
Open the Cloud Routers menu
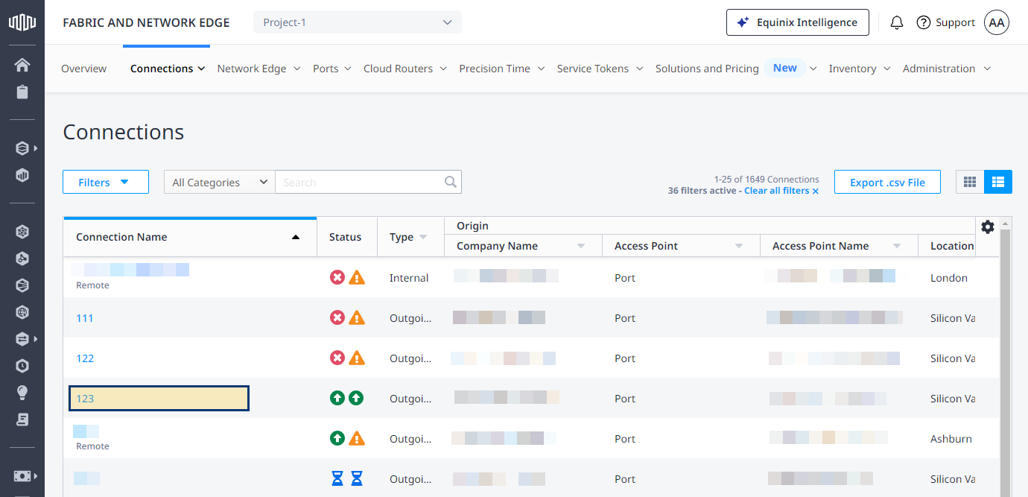404,69
